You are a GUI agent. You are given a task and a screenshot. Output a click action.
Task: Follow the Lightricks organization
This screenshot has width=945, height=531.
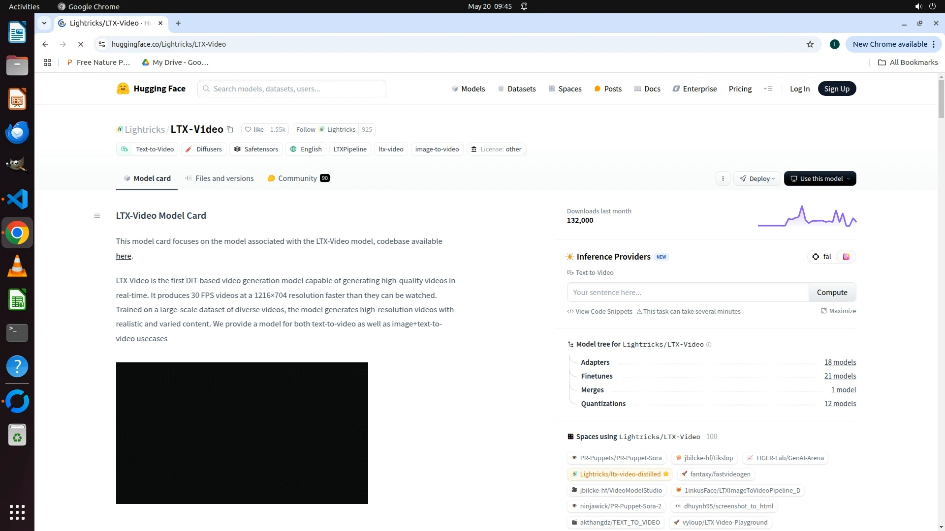pos(306,130)
